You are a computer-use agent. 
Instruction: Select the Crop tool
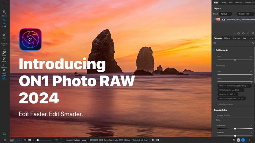pos(4,35)
